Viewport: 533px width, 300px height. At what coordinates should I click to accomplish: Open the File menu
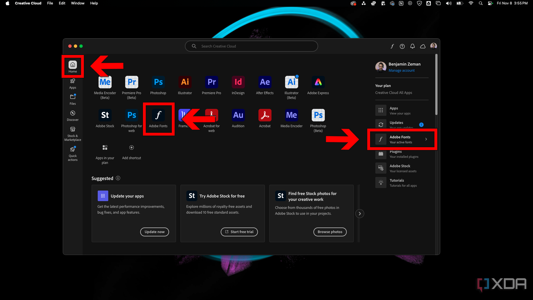(50, 3)
